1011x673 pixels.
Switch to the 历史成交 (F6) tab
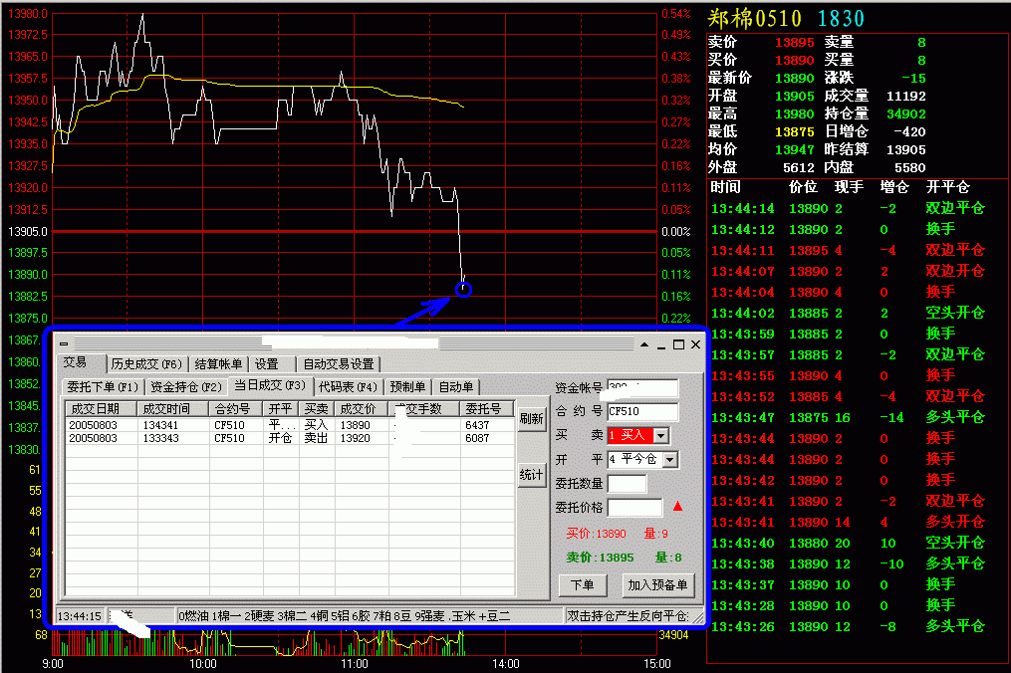pyautogui.click(x=146, y=364)
